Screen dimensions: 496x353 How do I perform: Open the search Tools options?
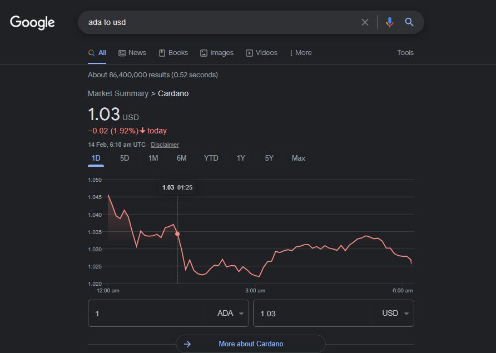point(405,53)
